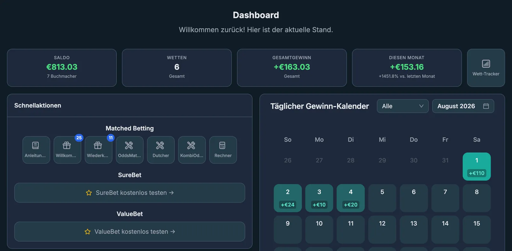Click the Matched Betting section label
The image size is (512, 251).
pyautogui.click(x=130, y=128)
